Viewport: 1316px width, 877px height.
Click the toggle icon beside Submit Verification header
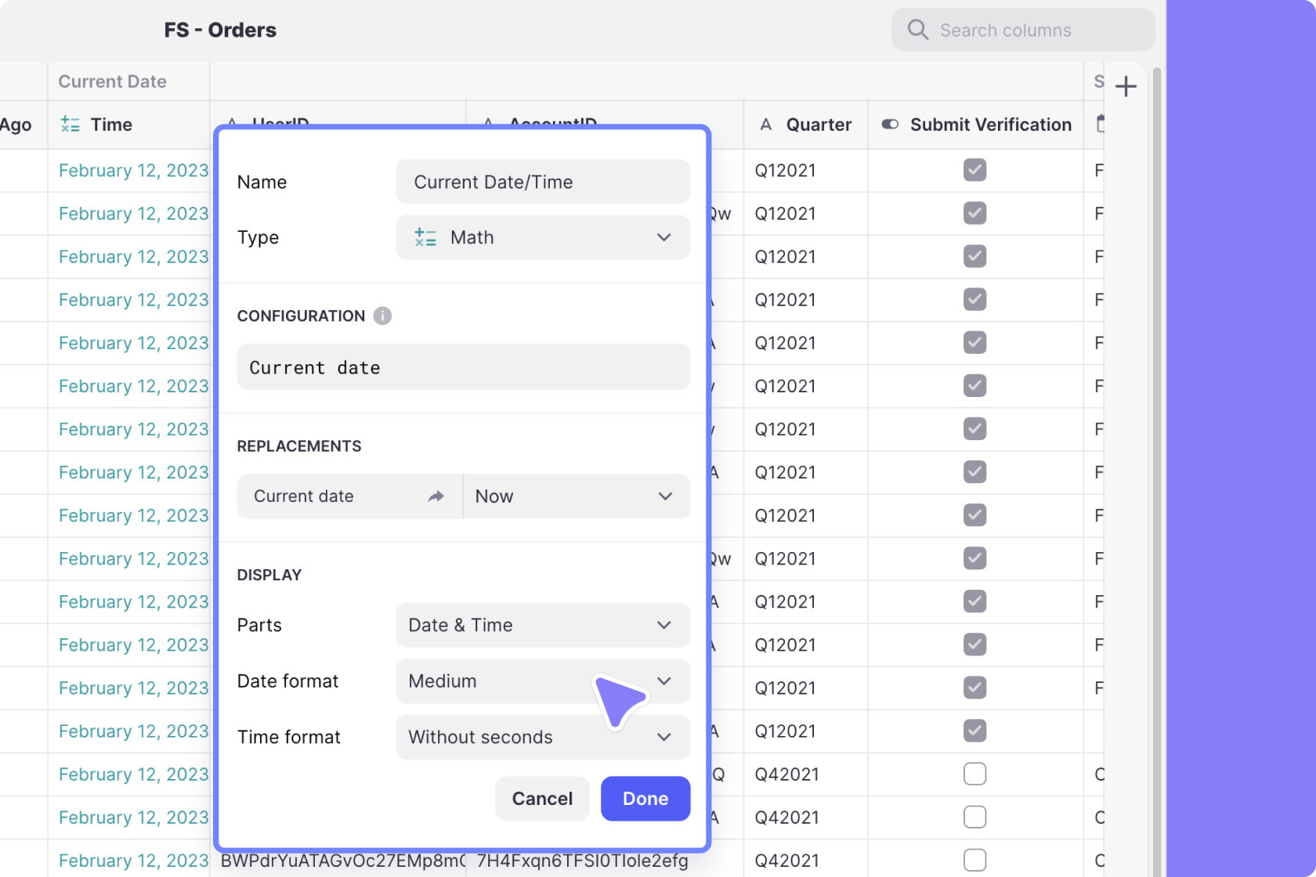click(x=890, y=124)
